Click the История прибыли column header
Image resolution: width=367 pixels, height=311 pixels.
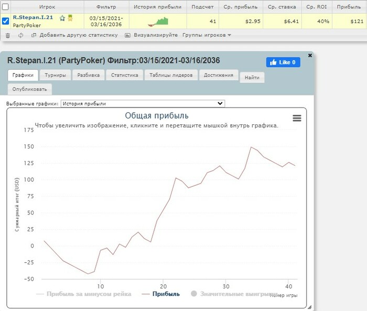pos(158,7)
